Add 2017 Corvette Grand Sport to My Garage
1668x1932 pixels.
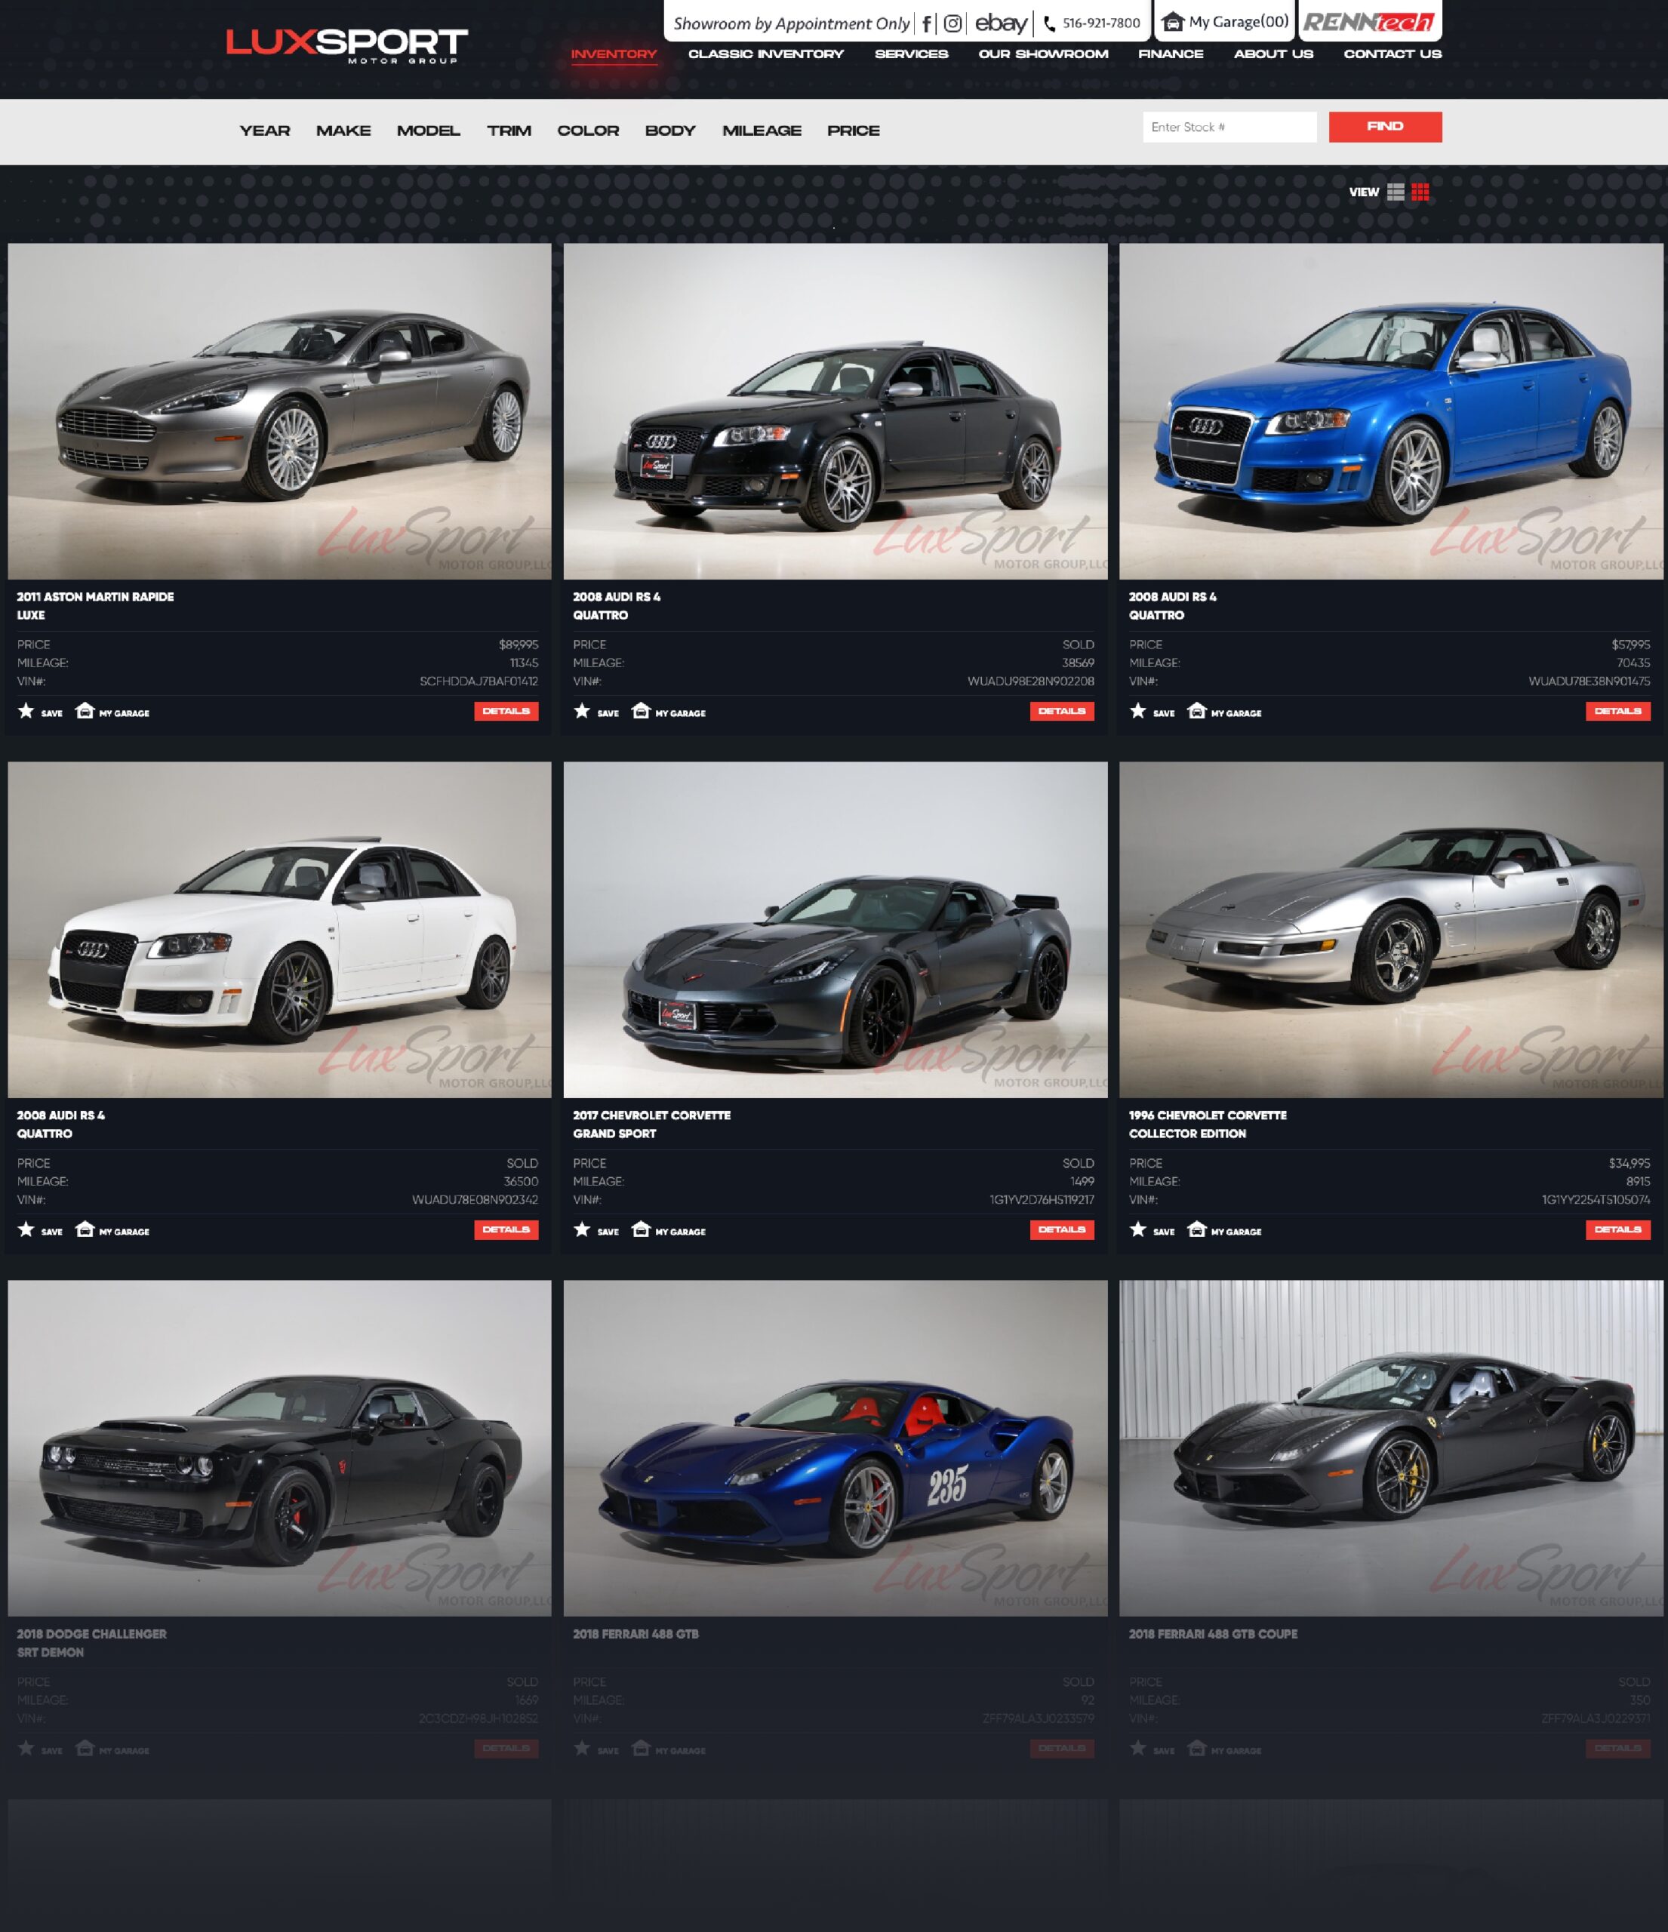pyautogui.click(x=669, y=1230)
